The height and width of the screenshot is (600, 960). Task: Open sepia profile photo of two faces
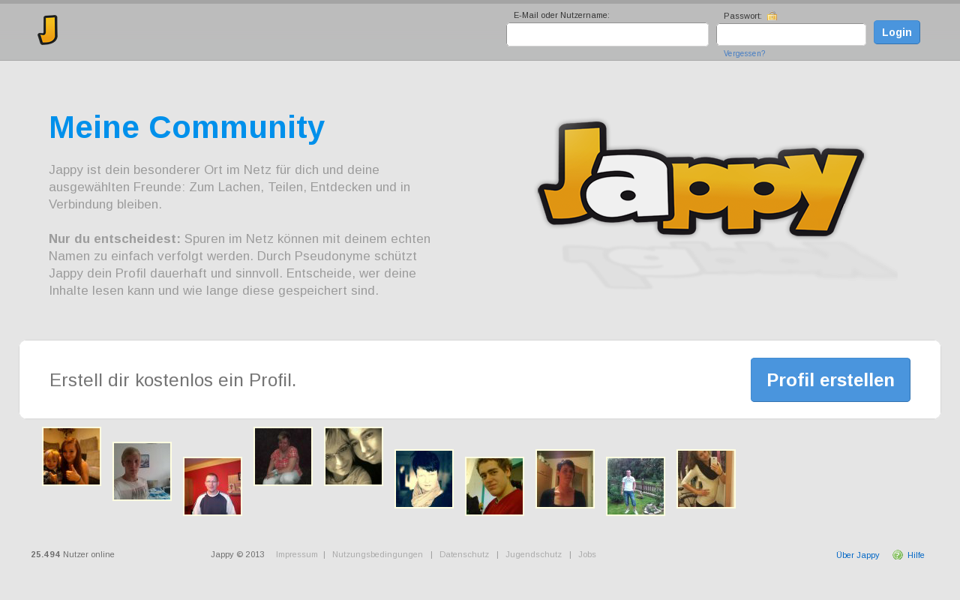353,457
